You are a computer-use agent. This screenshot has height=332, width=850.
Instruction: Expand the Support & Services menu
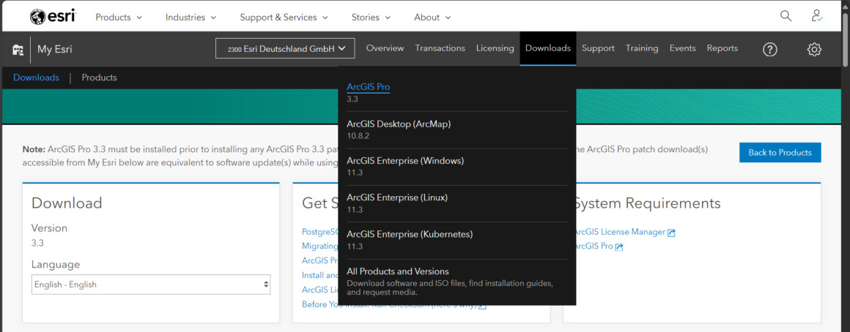284,18
